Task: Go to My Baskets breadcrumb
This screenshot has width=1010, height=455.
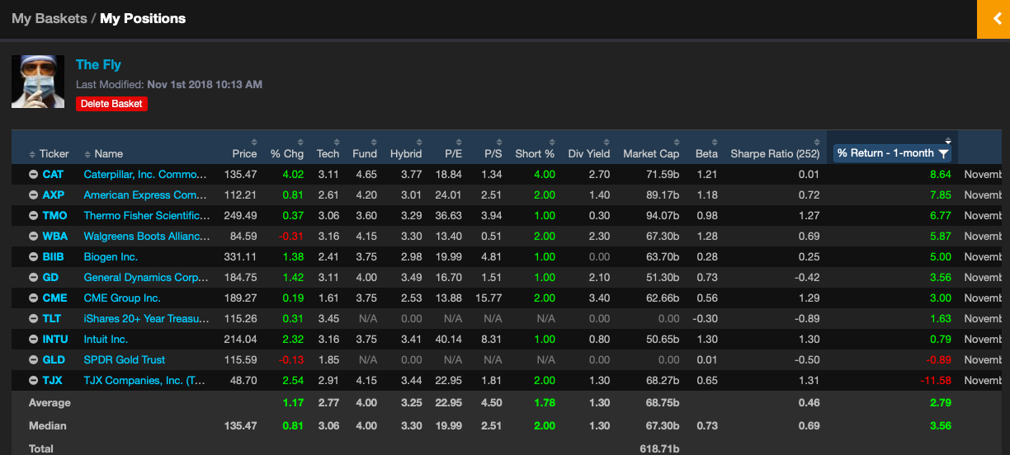Action: 49,18
